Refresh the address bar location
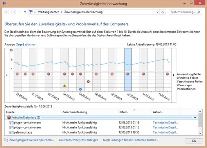207x148 pixels. (x=163, y=12)
